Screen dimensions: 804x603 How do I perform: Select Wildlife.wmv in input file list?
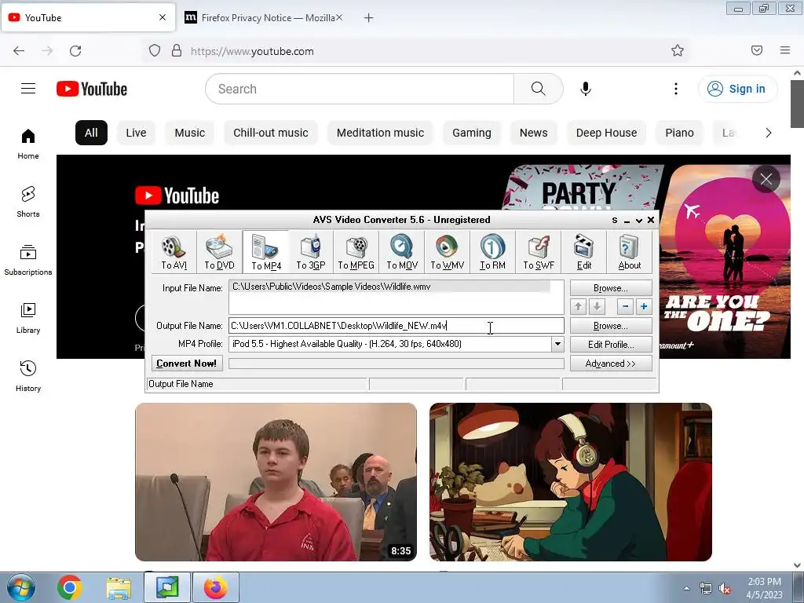(389, 287)
